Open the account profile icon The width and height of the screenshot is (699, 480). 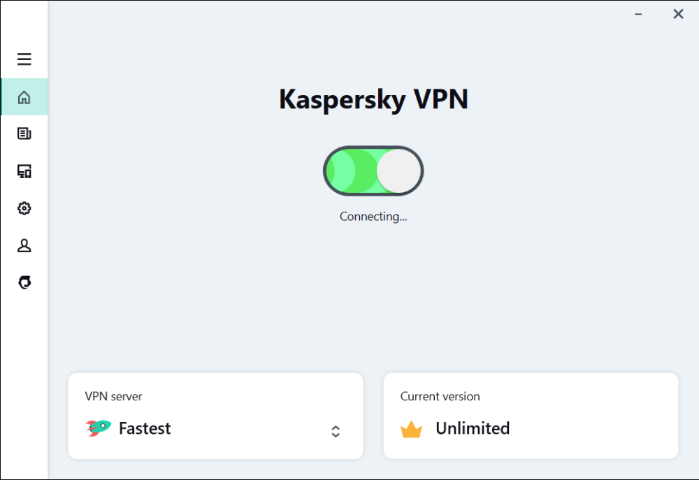click(24, 245)
